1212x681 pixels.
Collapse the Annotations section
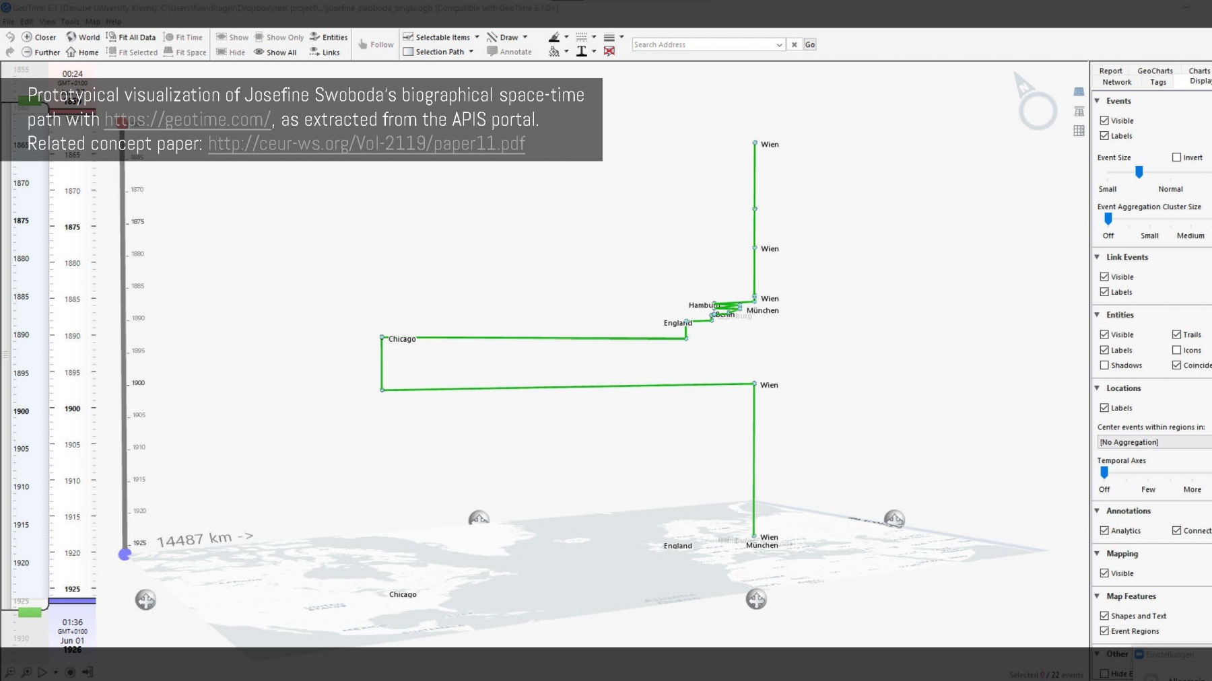pyautogui.click(x=1097, y=511)
